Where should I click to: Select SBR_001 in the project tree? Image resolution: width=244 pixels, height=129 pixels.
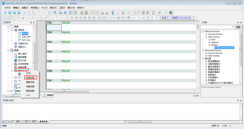[26, 37]
